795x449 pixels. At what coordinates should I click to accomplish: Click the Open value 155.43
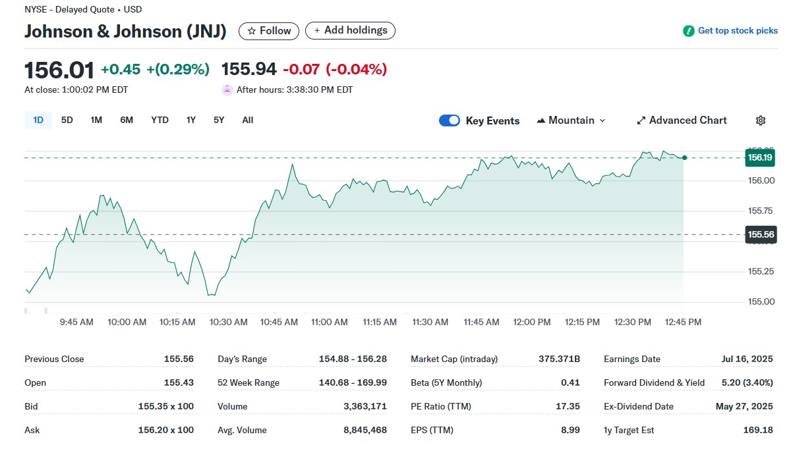[179, 383]
